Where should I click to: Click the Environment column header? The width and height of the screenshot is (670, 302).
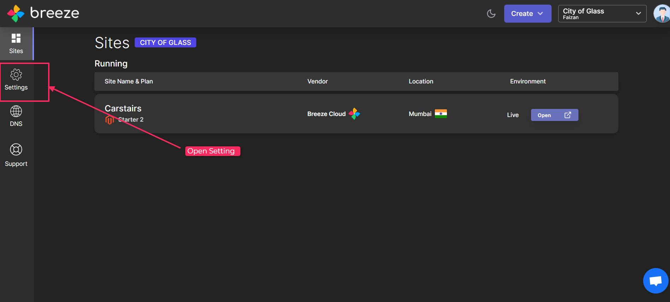528,81
